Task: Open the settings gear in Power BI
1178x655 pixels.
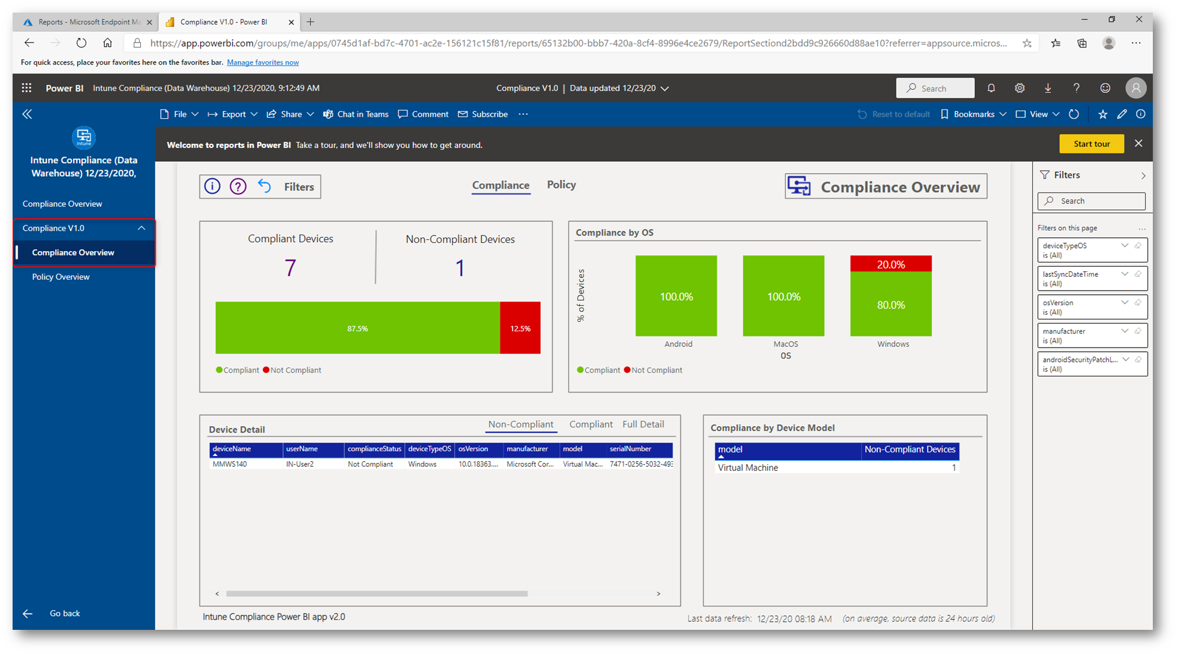Action: 1020,88
